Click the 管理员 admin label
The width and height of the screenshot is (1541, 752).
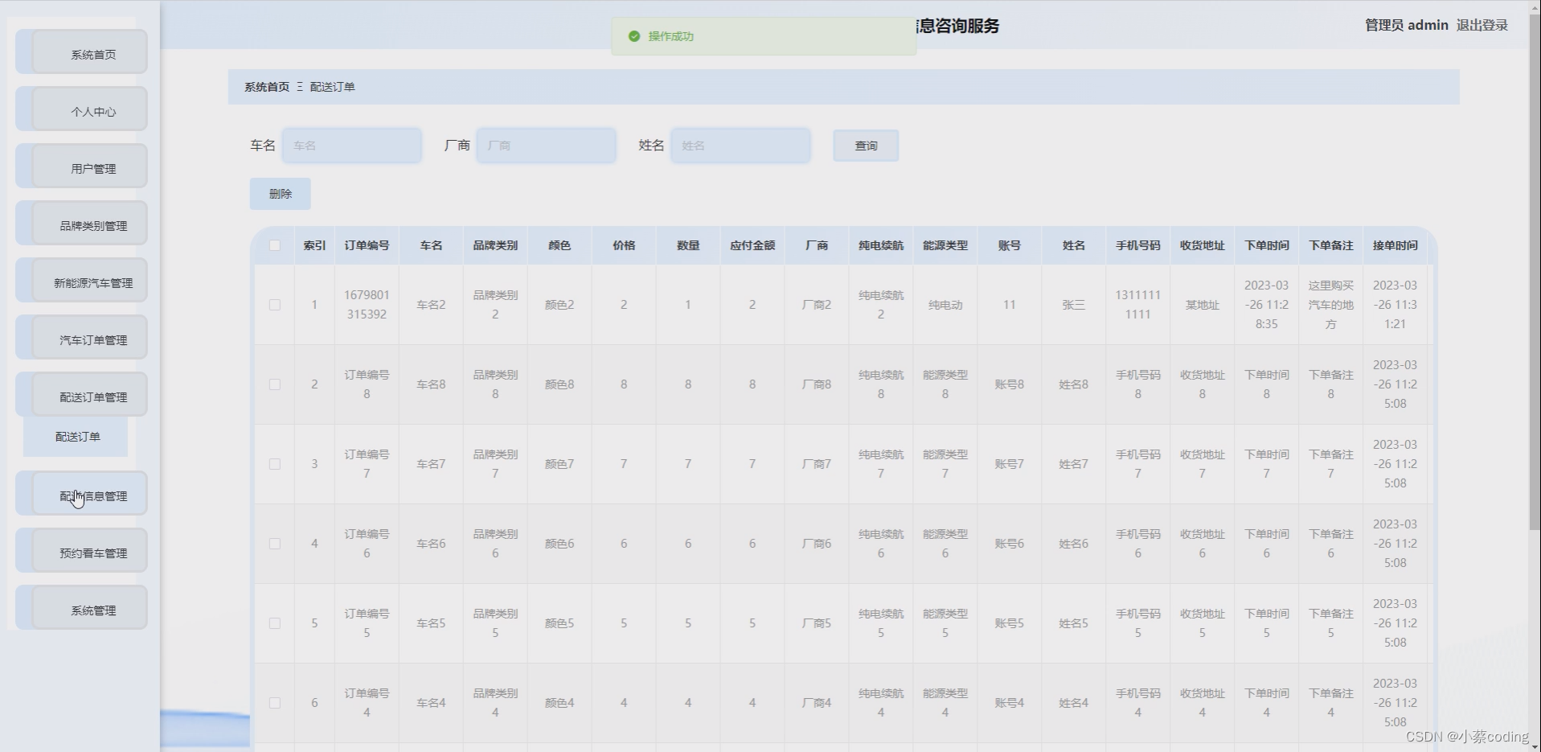click(x=1406, y=25)
